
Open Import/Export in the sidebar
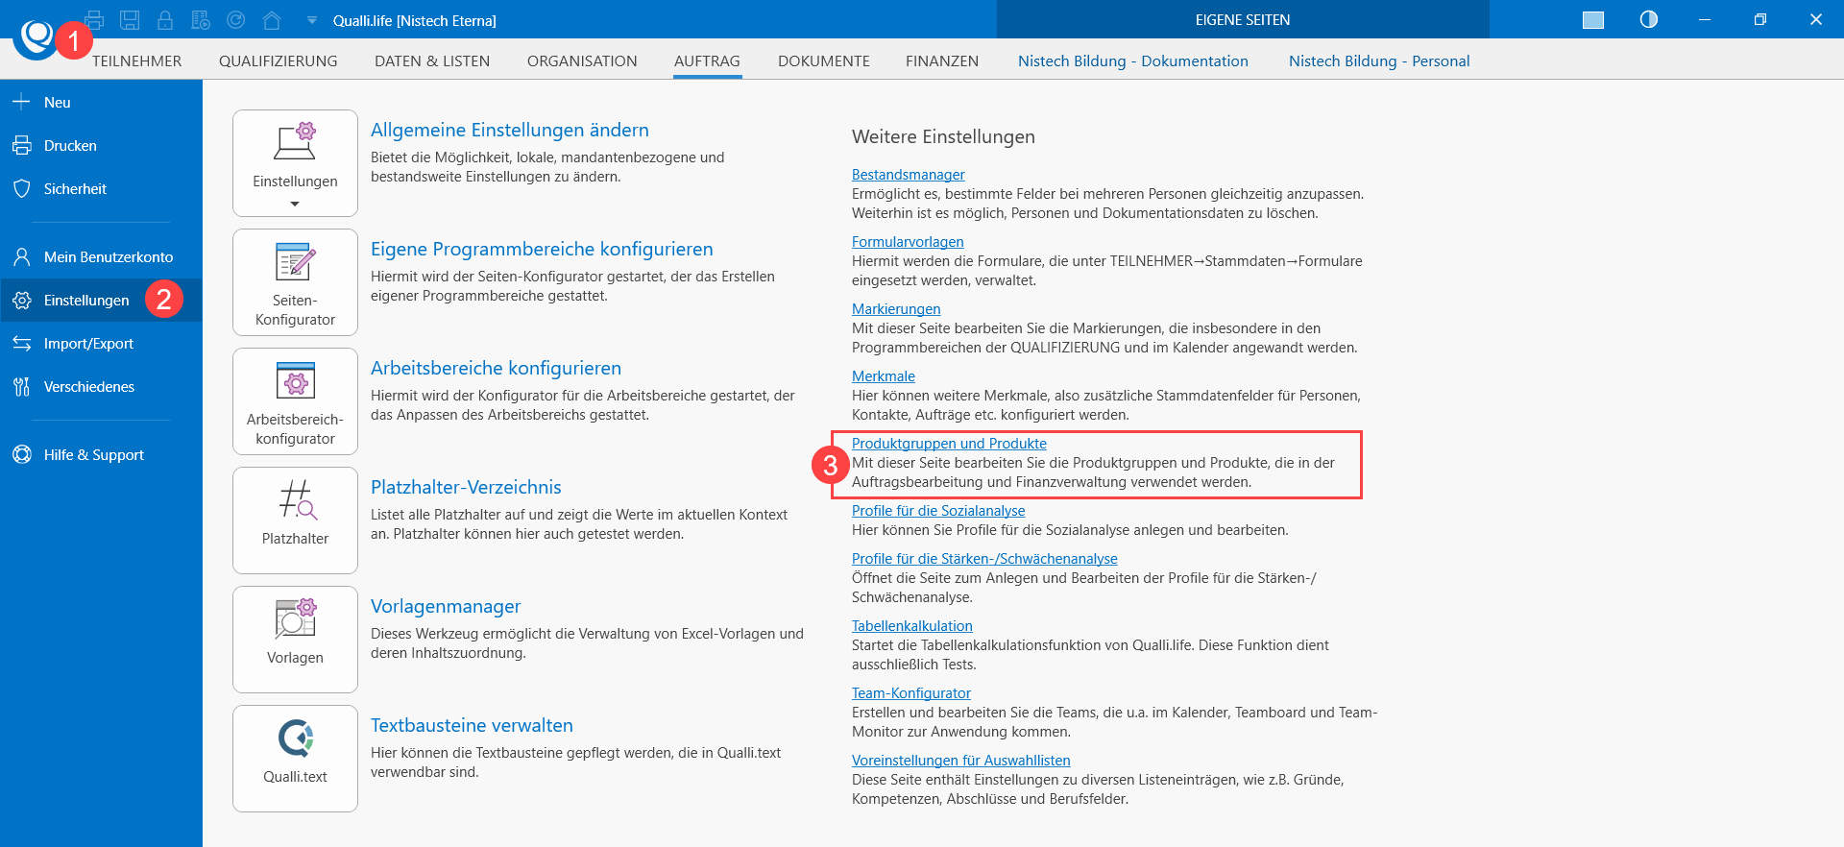pyautogui.click(x=101, y=343)
